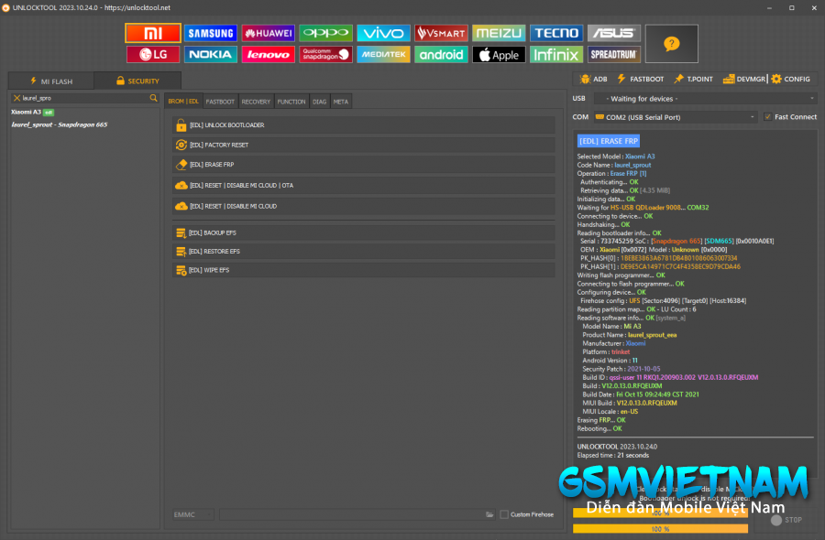This screenshot has width=825, height=540.
Task: Select the Lenovo brand icon
Action: pyautogui.click(x=269, y=54)
